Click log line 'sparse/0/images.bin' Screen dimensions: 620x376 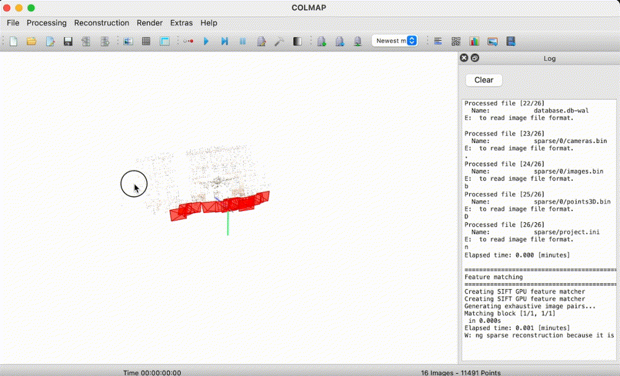coord(569,172)
